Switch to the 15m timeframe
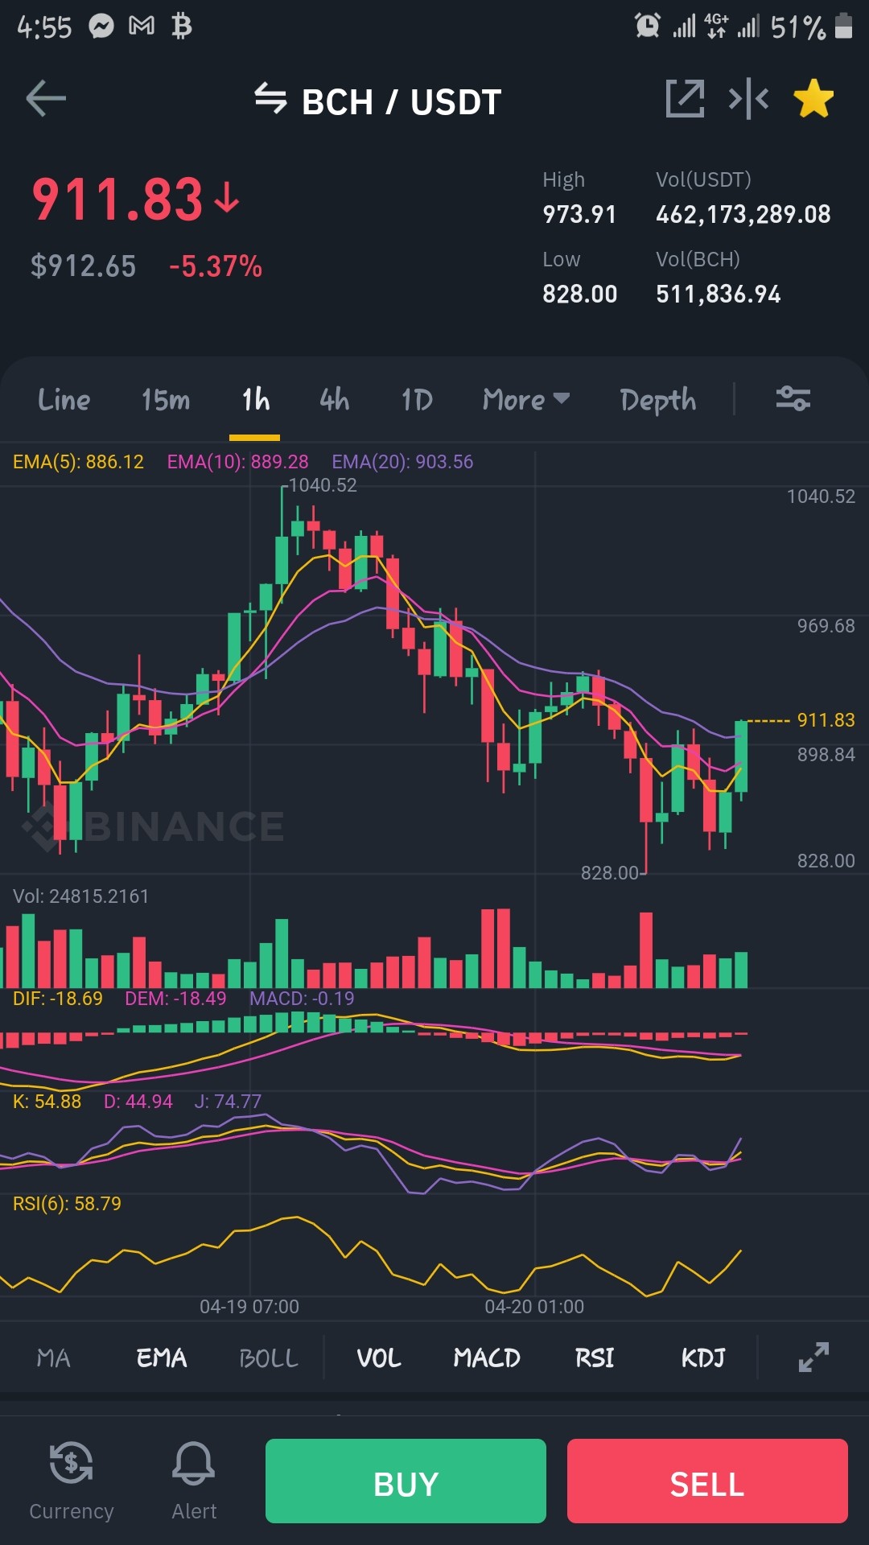869x1545 pixels. pos(166,399)
